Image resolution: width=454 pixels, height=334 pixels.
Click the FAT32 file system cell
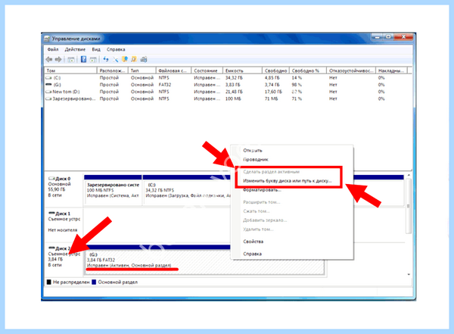click(x=165, y=85)
